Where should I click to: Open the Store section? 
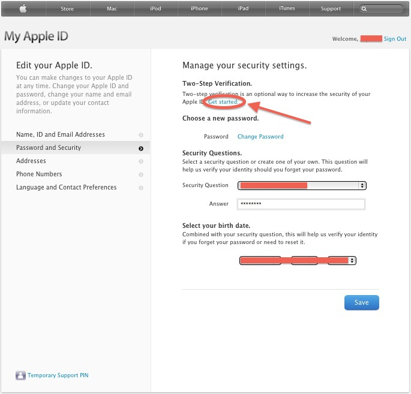tap(68, 8)
